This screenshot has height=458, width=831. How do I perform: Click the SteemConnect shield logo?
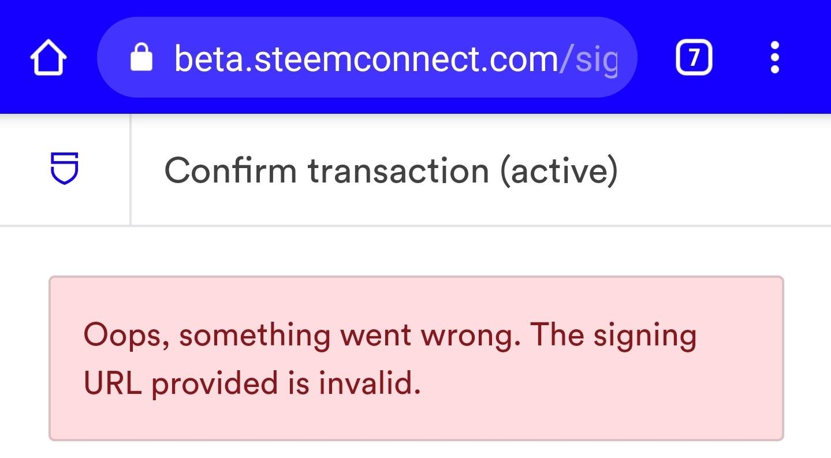[65, 169]
